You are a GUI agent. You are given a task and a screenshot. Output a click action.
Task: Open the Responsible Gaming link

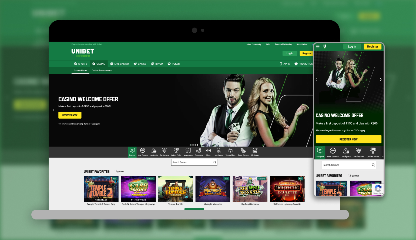(283, 44)
